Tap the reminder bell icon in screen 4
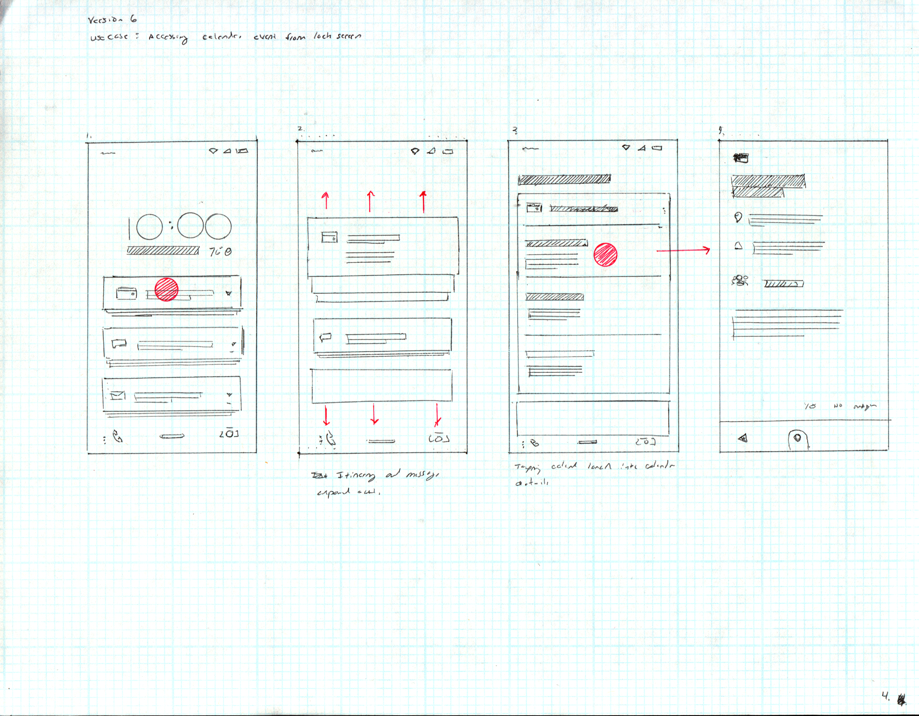This screenshot has height=716, width=919. coord(738,245)
